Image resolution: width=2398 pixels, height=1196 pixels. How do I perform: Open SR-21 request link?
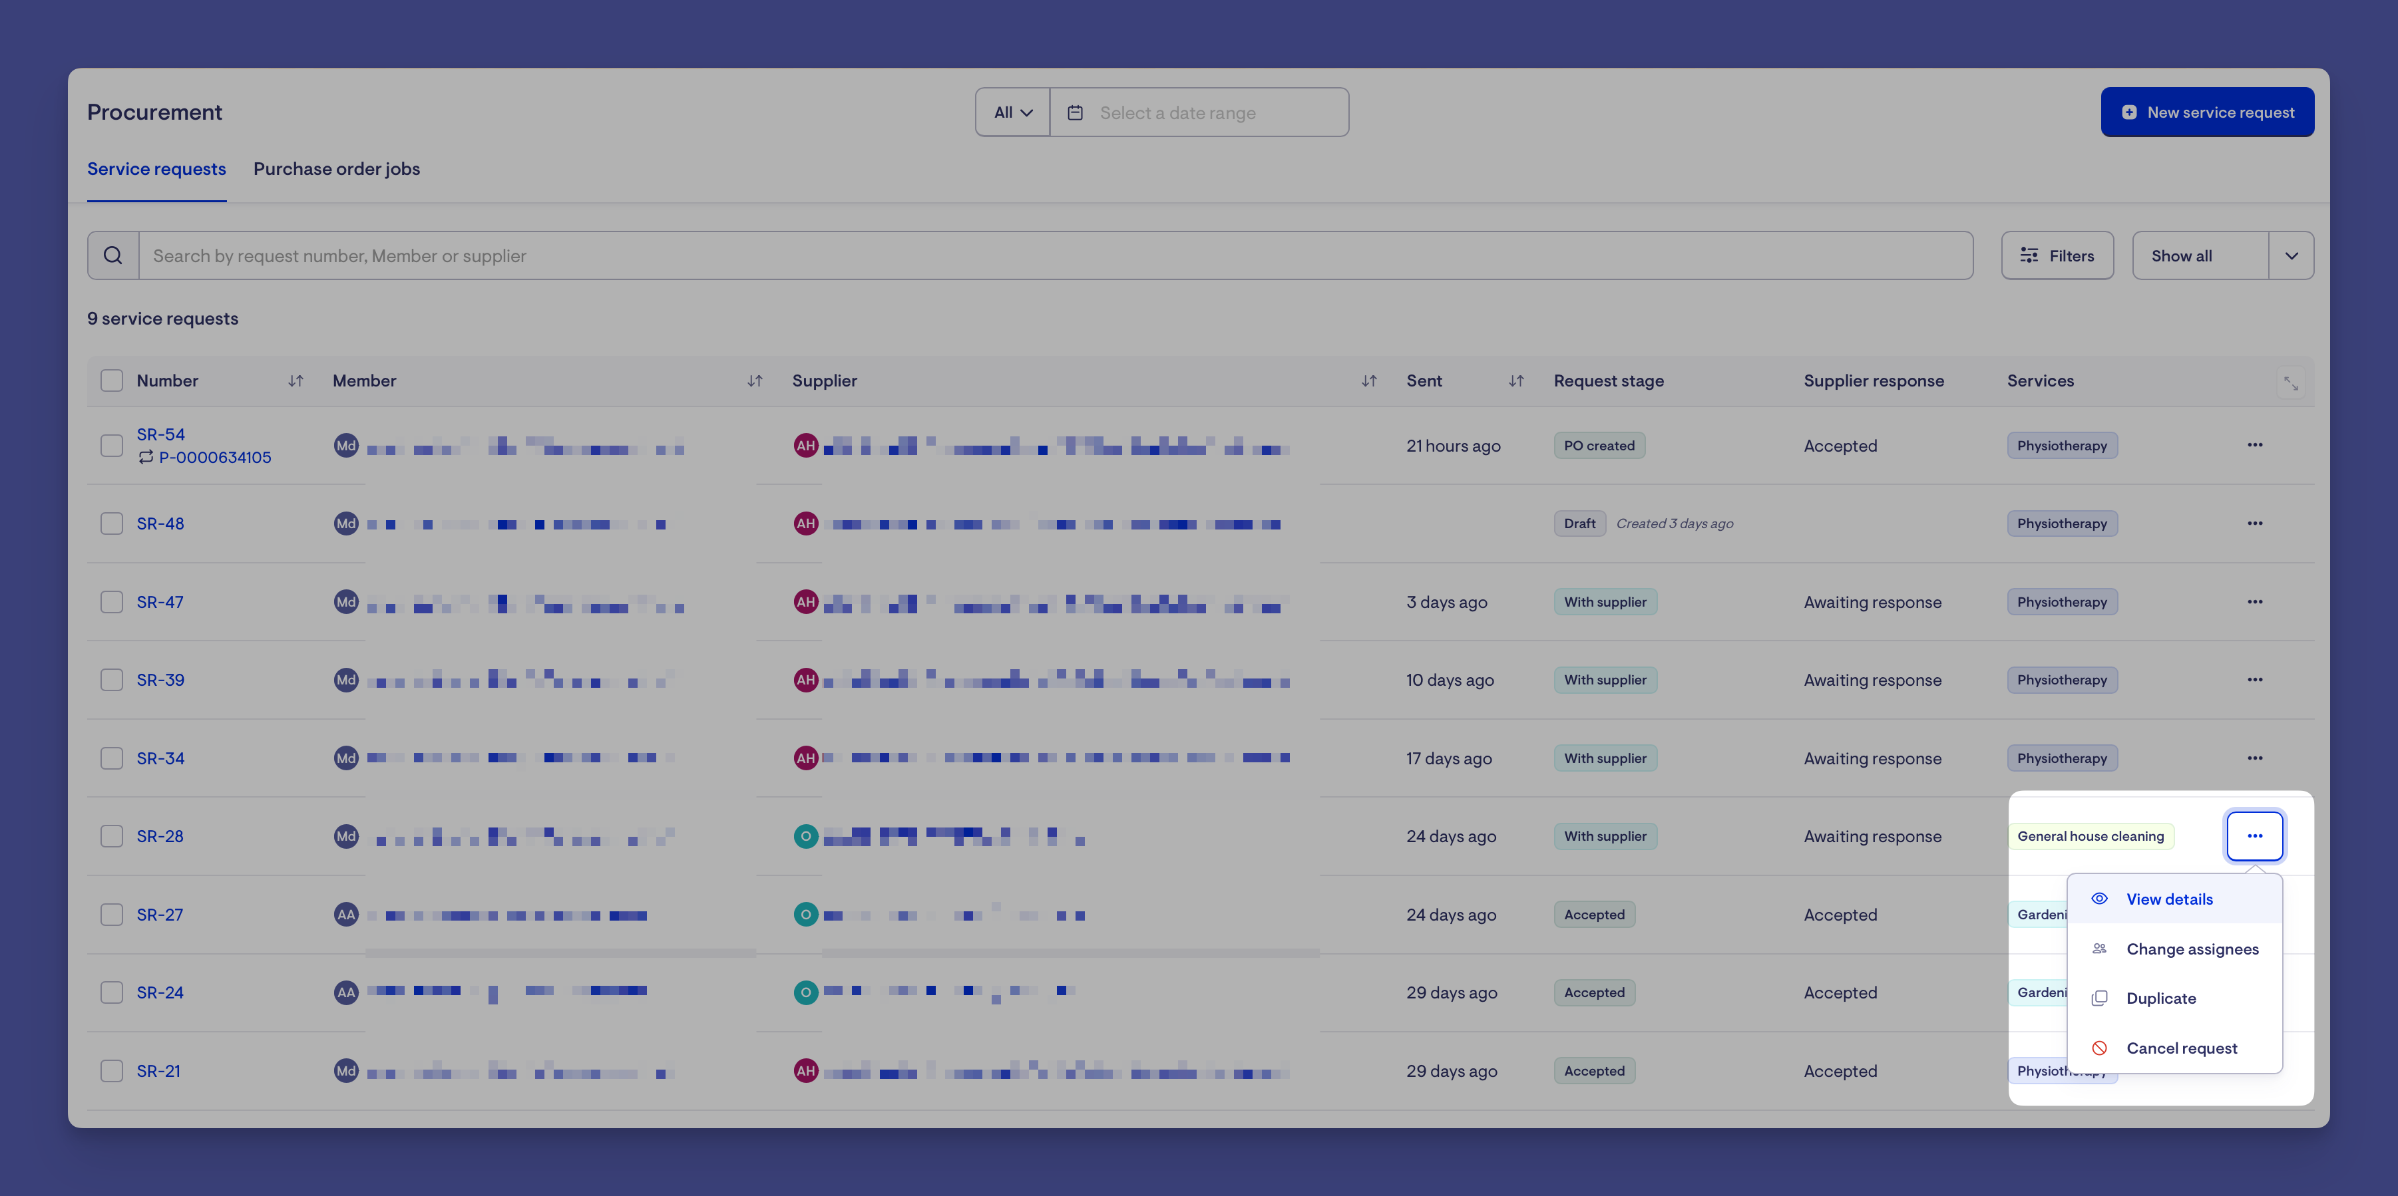point(159,1070)
